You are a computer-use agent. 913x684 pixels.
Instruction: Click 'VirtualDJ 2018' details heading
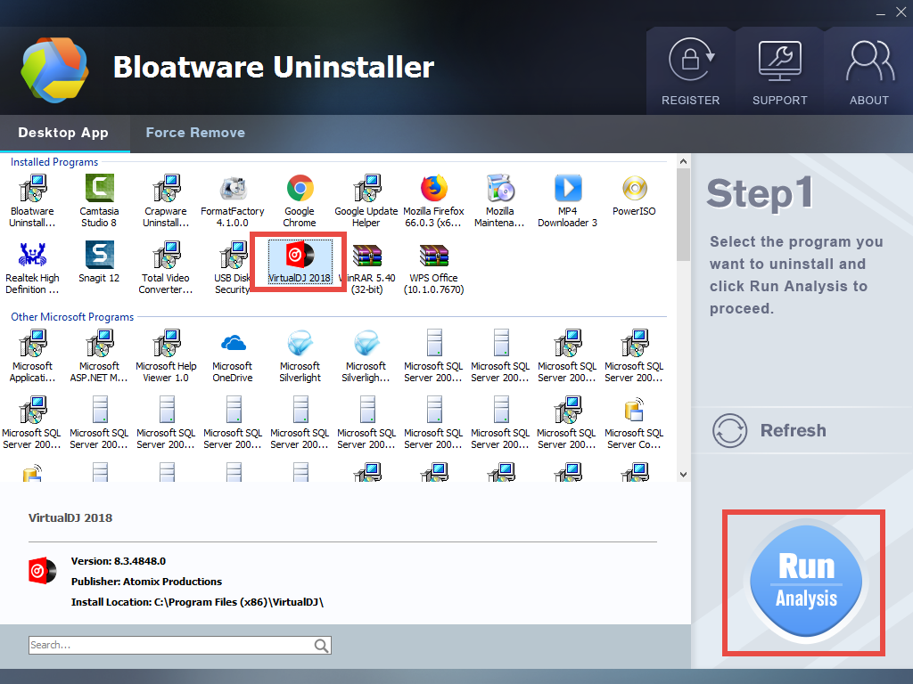click(70, 518)
